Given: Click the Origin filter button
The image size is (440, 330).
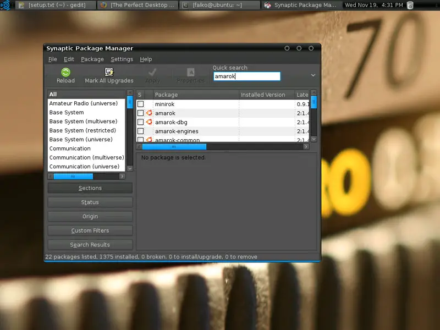Looking at the screenshot, I should click(90, 216).
